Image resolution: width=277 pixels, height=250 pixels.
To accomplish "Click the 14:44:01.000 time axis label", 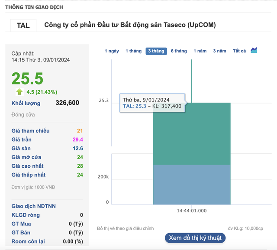I will pyautogui.click(x=192, y=211).
